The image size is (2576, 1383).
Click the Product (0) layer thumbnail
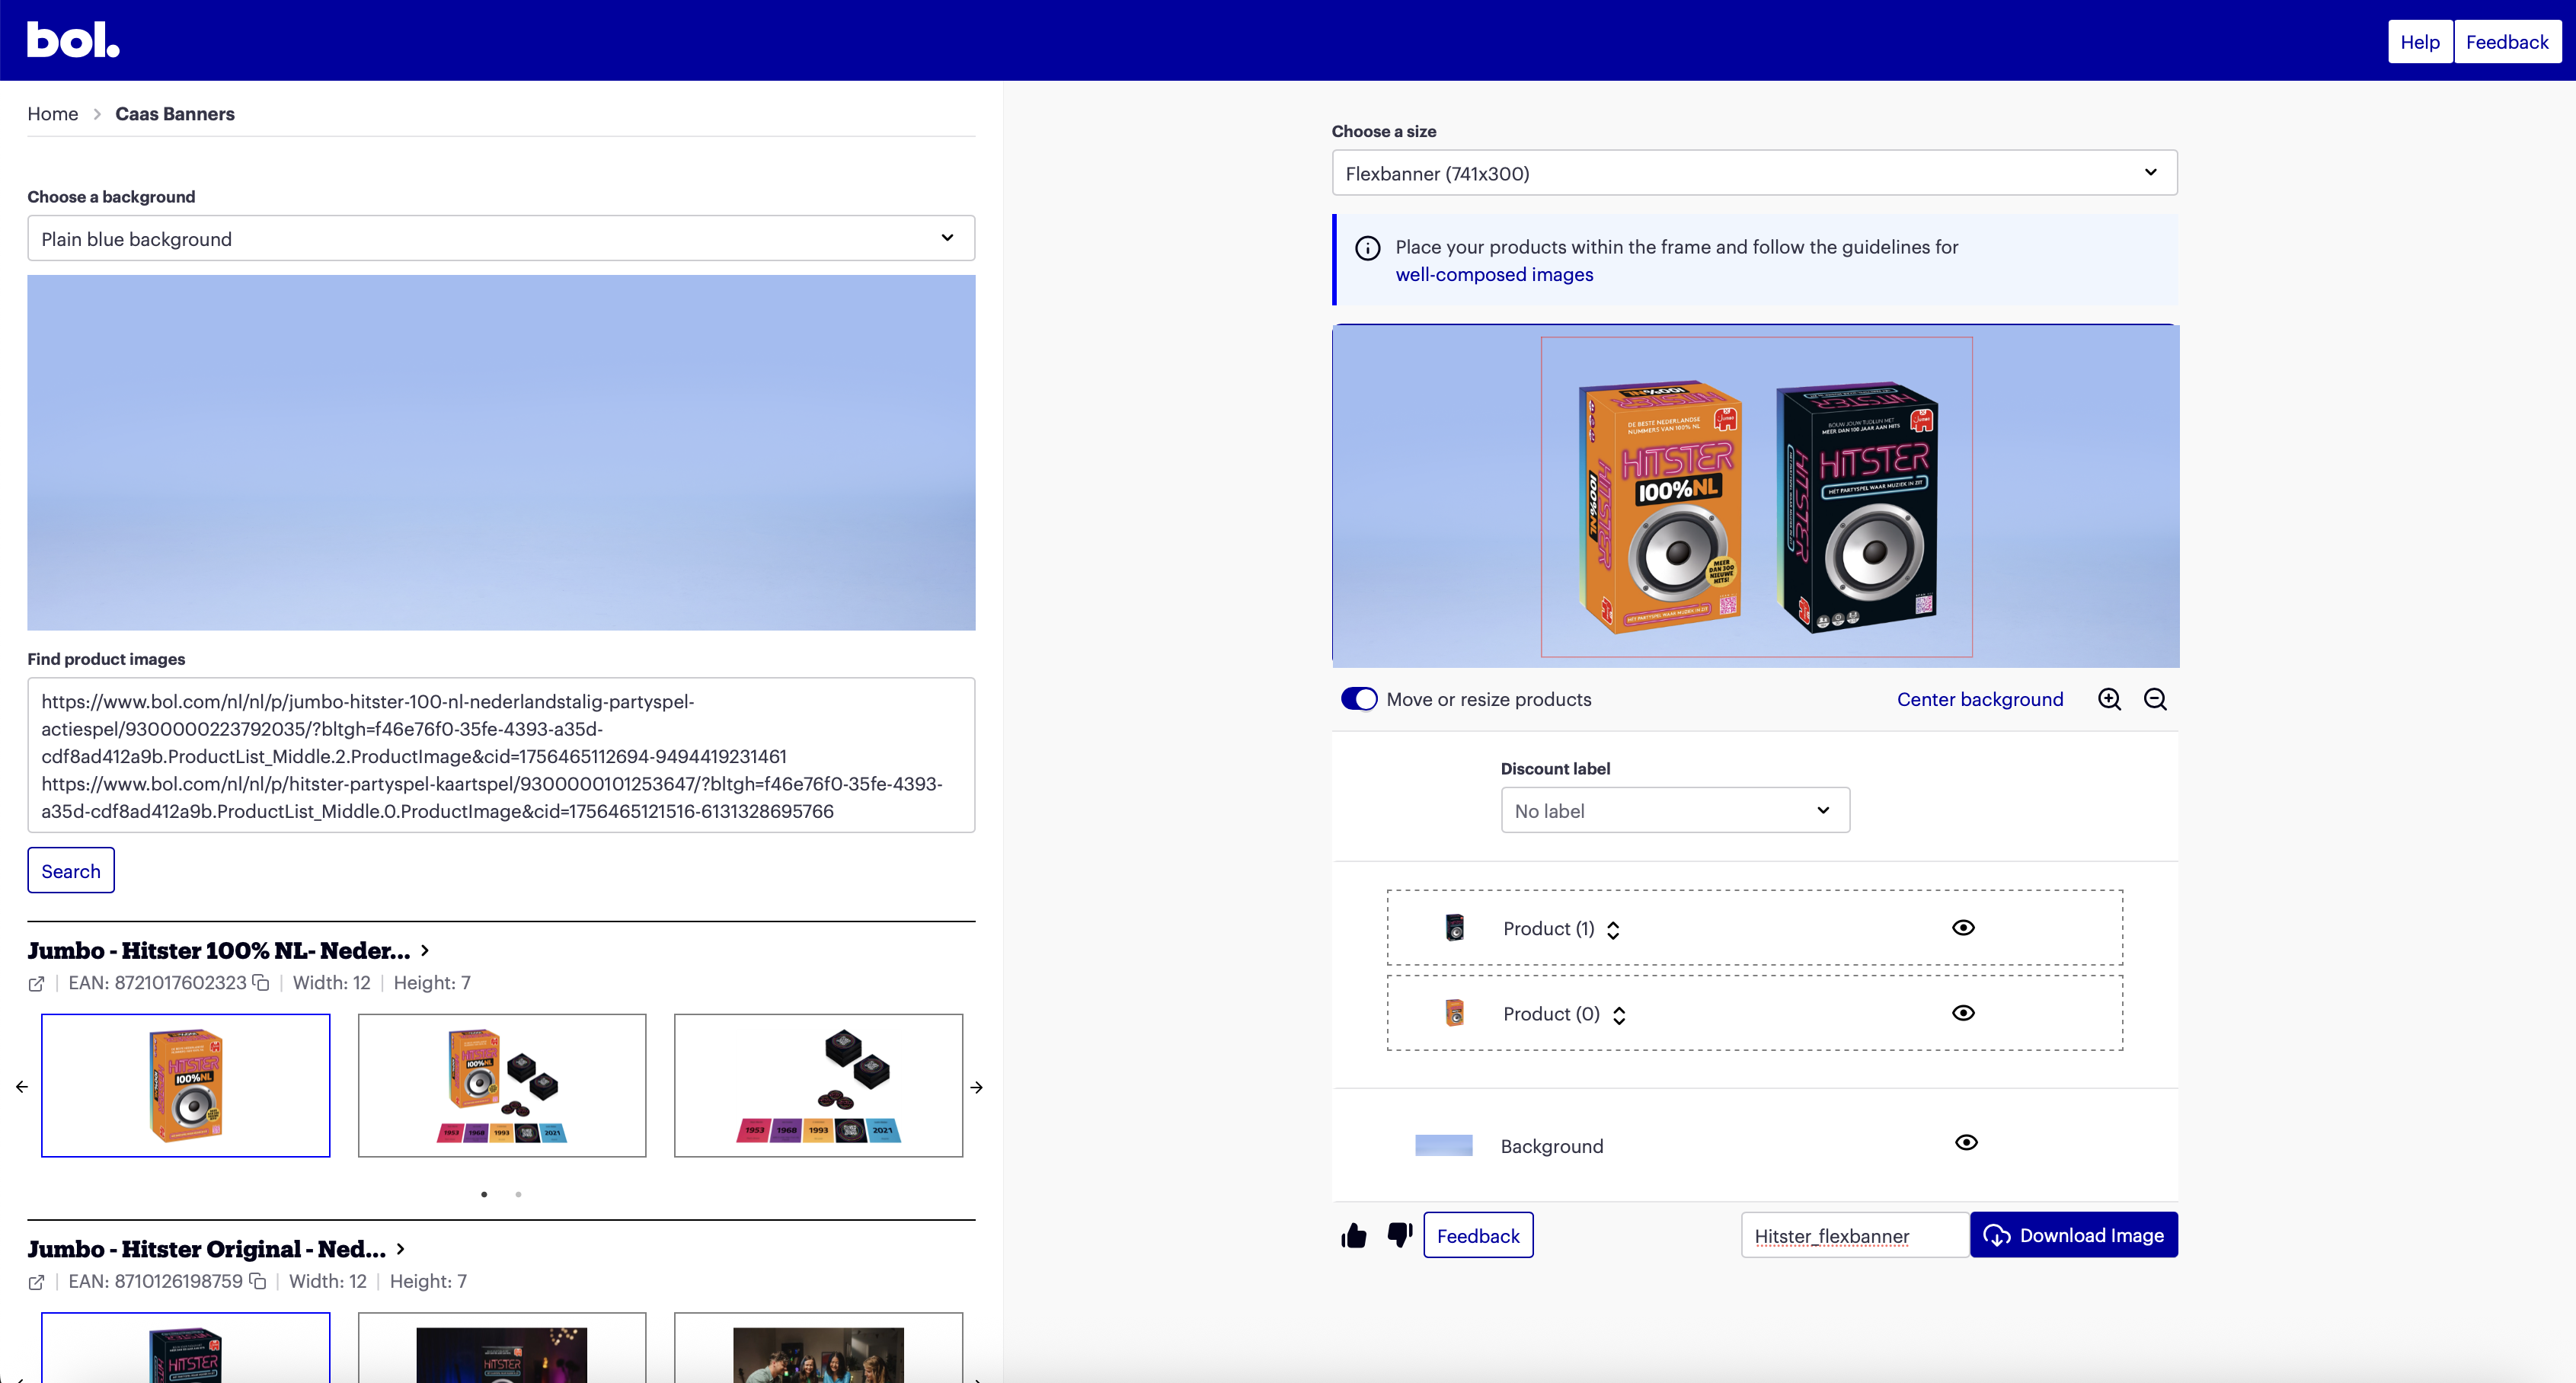1454,1012
